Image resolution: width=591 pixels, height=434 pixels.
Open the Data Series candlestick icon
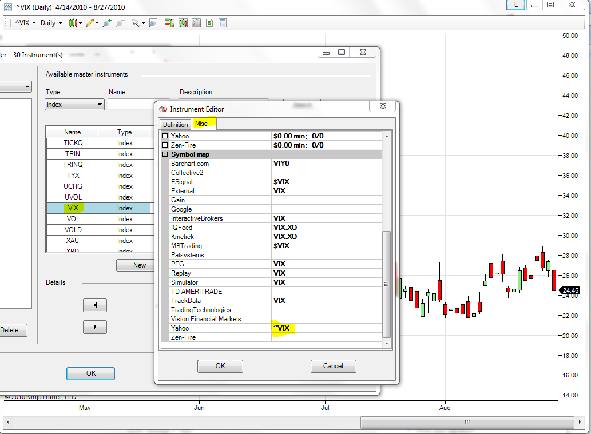tap(183, 23)
